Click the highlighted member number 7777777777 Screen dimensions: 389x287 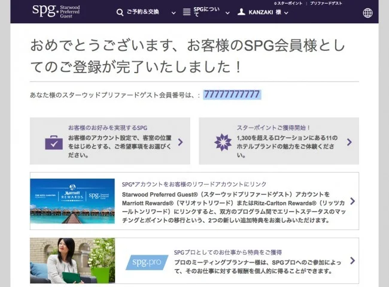tap(232, 95)
